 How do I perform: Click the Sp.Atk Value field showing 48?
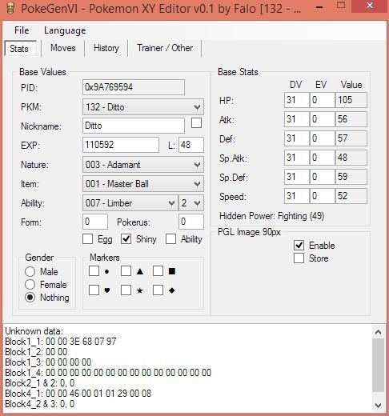pos(351,158)
